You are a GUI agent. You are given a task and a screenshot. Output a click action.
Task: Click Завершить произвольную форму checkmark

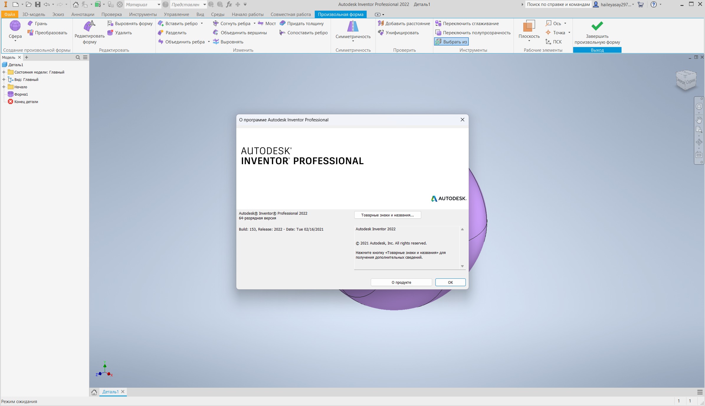click(x=597, y=32)
